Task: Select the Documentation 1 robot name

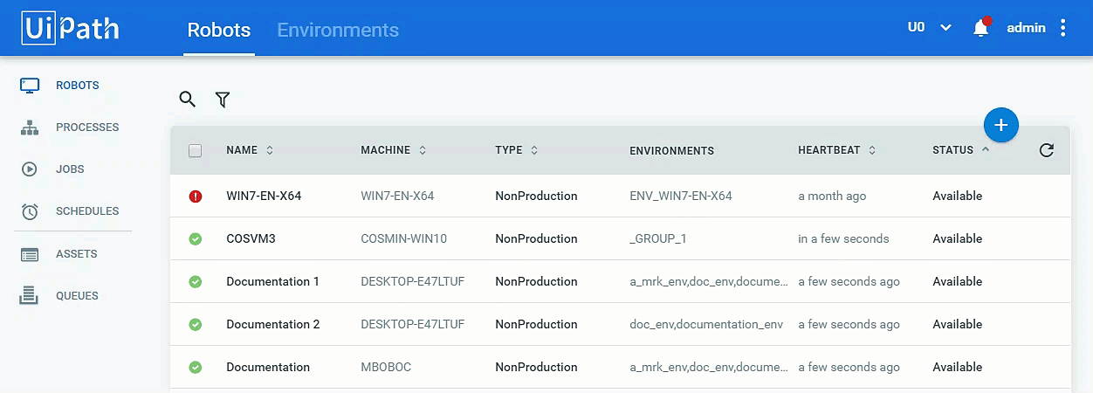Action: (x=272, y=282)
